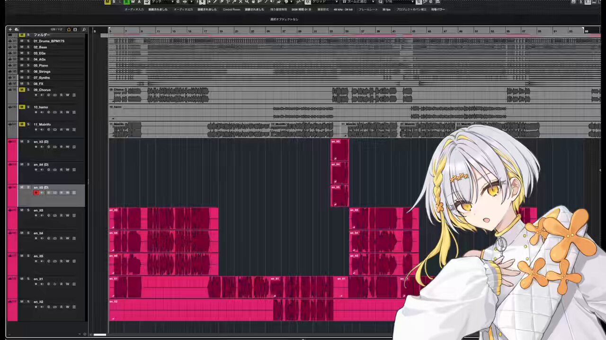This screenshot has width=606, height=340.
Task: Click プロジェクトのパン補正 in status line
Action: point(411,9)
